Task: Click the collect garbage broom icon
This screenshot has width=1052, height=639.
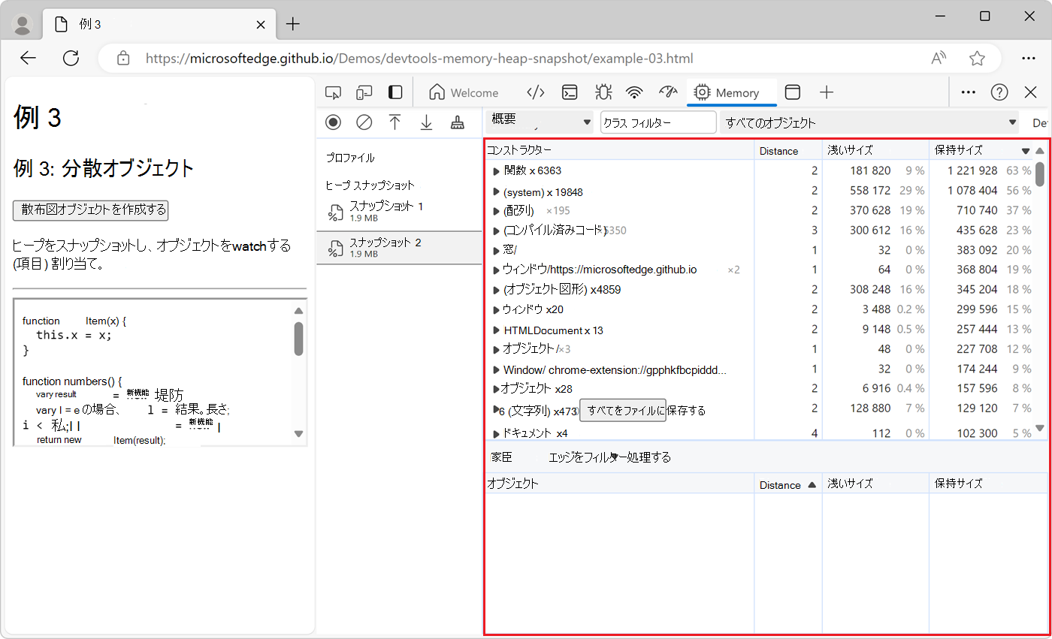Action: pos(457,122)
